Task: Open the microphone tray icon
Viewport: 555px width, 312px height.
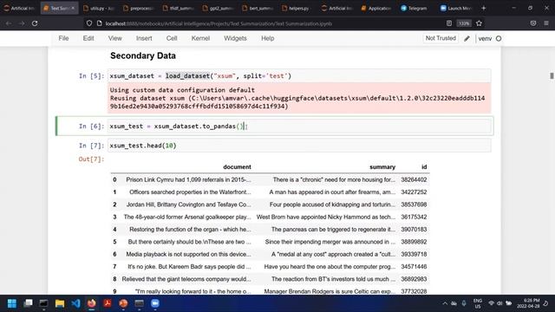Action: [464, 303]
